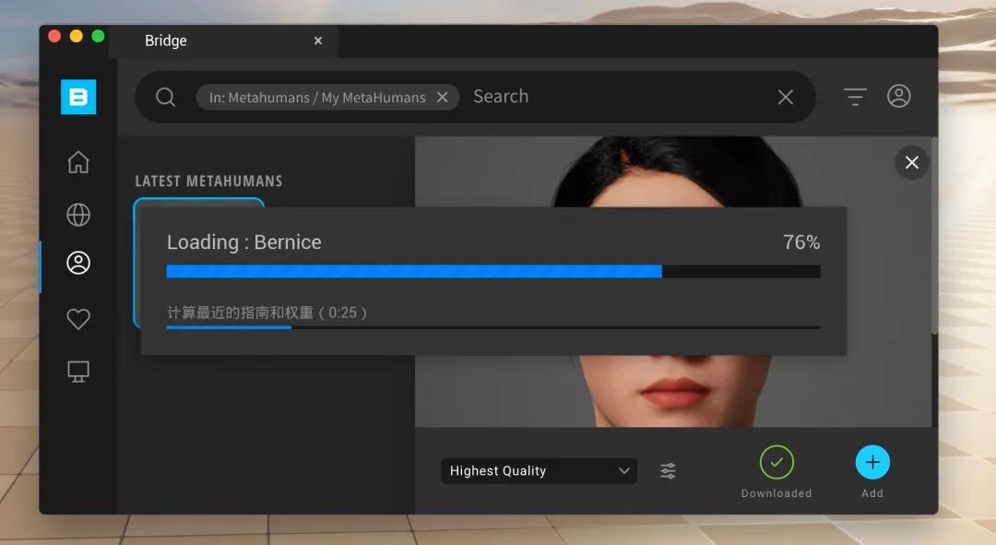This screenshot has height=545, width=996.
Task: Close the Bridge tab
Action: 318,41
